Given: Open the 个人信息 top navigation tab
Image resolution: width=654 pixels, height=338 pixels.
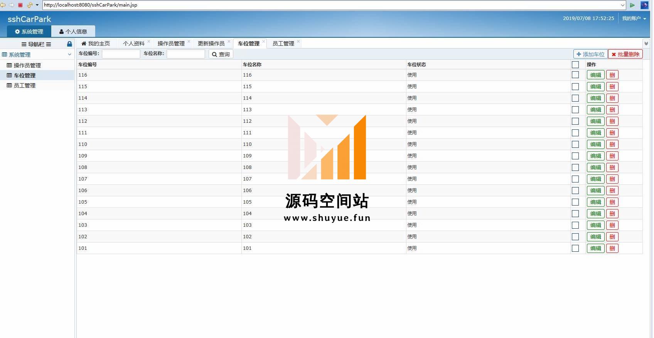Looking at the screenshot, I should click(x=73, y=32).
